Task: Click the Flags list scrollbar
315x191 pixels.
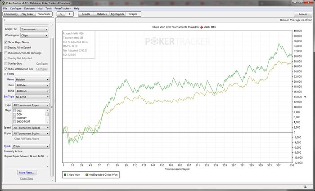Action: (x=47, y=116)
